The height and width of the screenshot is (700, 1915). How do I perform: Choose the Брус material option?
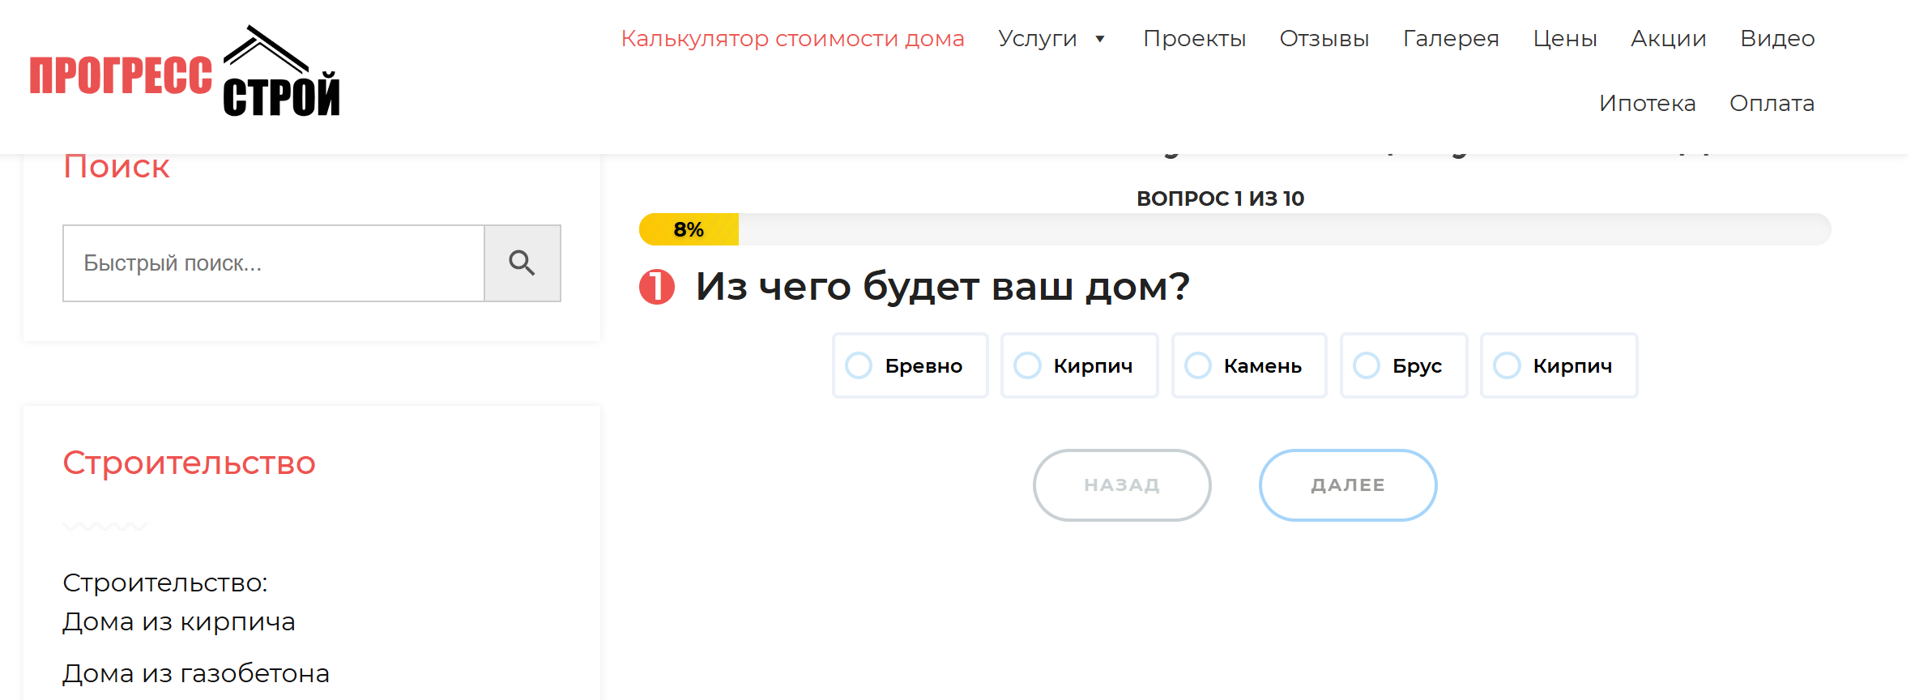[x=1368, y=365]
